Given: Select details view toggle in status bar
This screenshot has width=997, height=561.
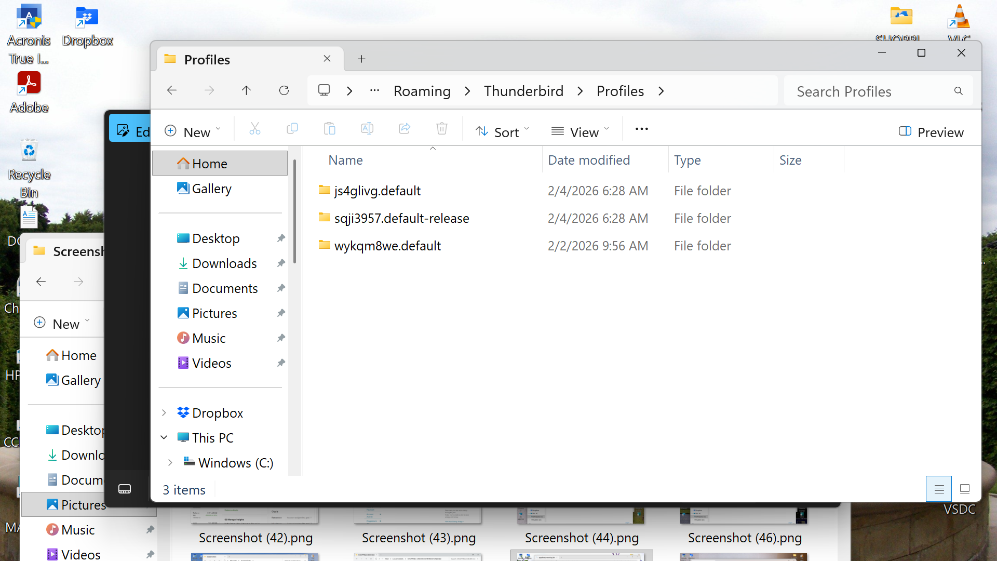Looking at the screenshot, I should click(939, 489).
